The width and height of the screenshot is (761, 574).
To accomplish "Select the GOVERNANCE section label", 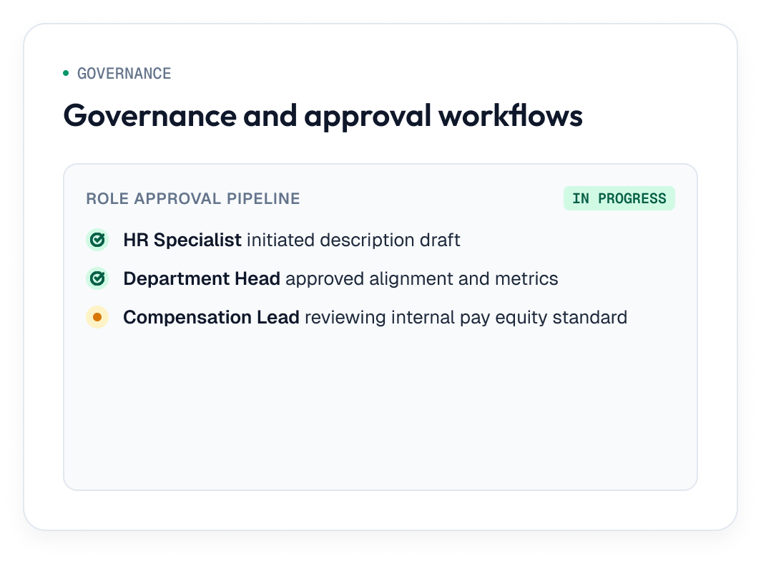I will point(124,73).
